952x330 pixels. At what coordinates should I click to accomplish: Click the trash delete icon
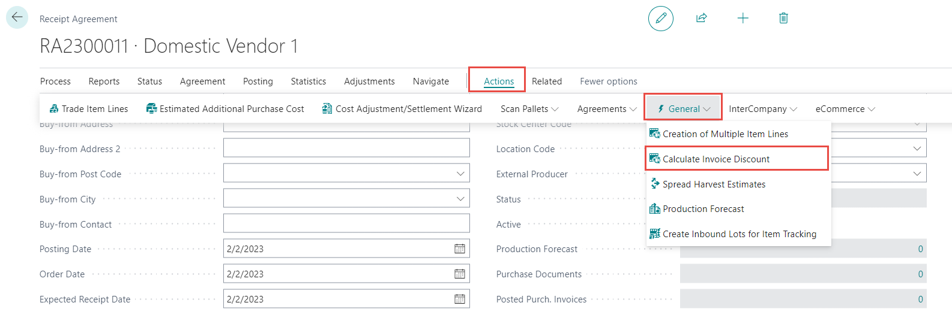click(x=783, y=18)
